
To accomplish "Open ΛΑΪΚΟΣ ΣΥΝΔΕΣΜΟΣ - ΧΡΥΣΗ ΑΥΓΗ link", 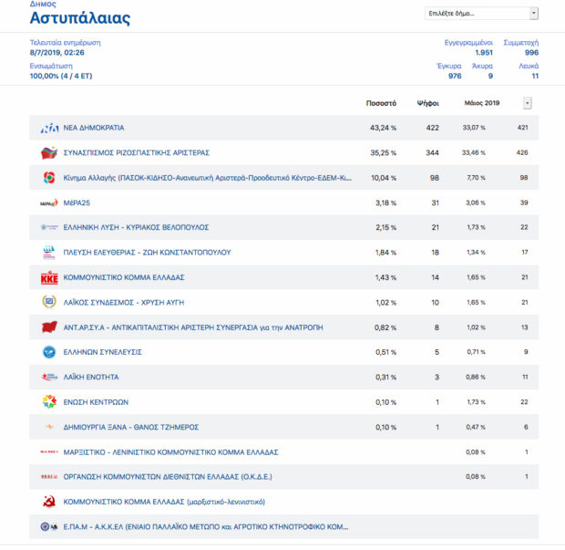I will 124,302.
